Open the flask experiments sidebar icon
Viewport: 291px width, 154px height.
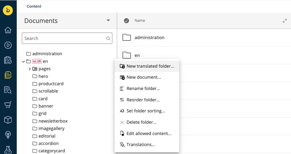click(x=8, y=149)
